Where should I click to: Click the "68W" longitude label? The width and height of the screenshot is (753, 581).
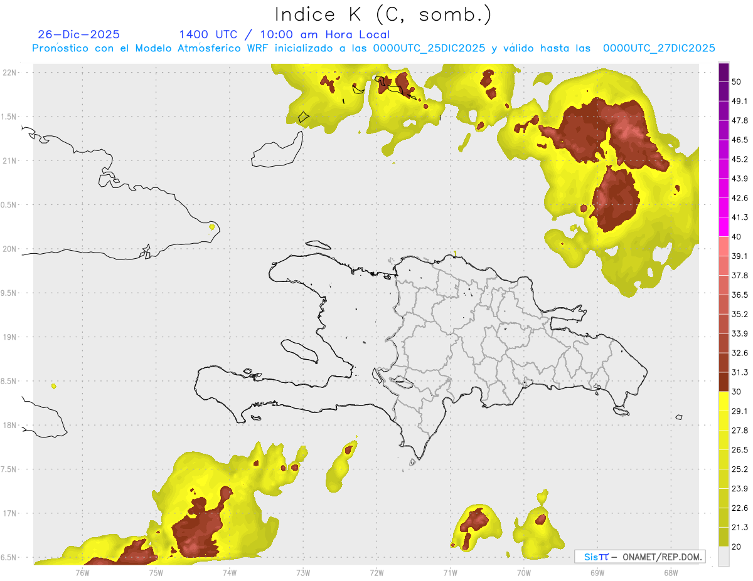pos(670,572)
